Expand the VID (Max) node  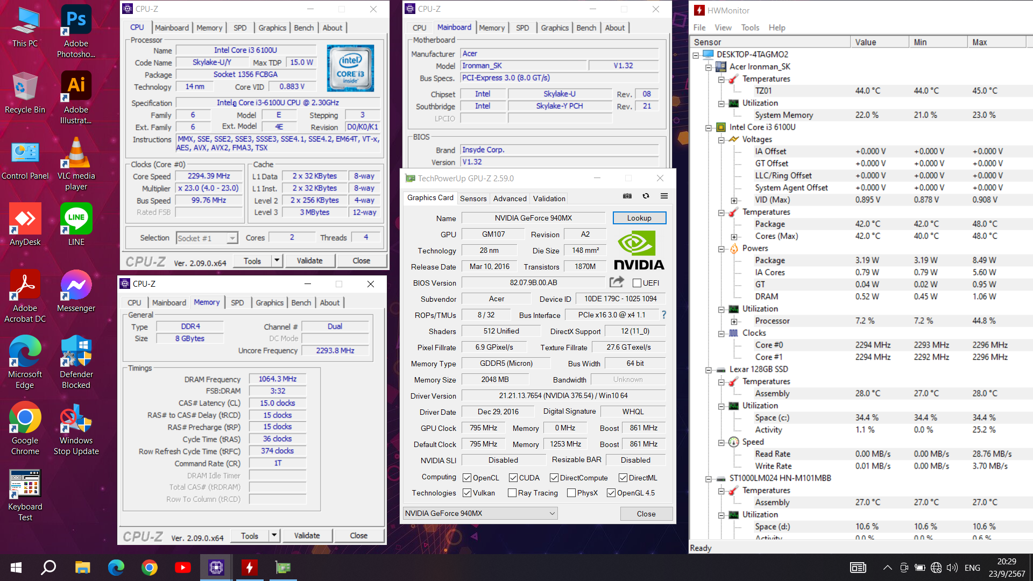coord(734,201)
